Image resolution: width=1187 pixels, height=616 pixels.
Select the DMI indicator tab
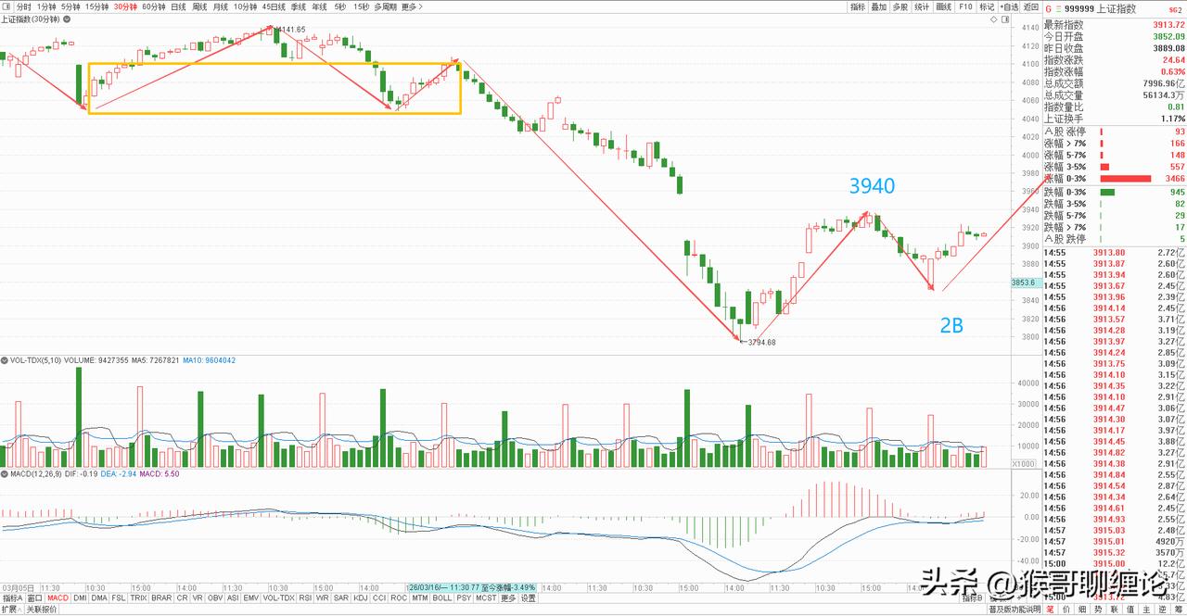coord(81,598)
